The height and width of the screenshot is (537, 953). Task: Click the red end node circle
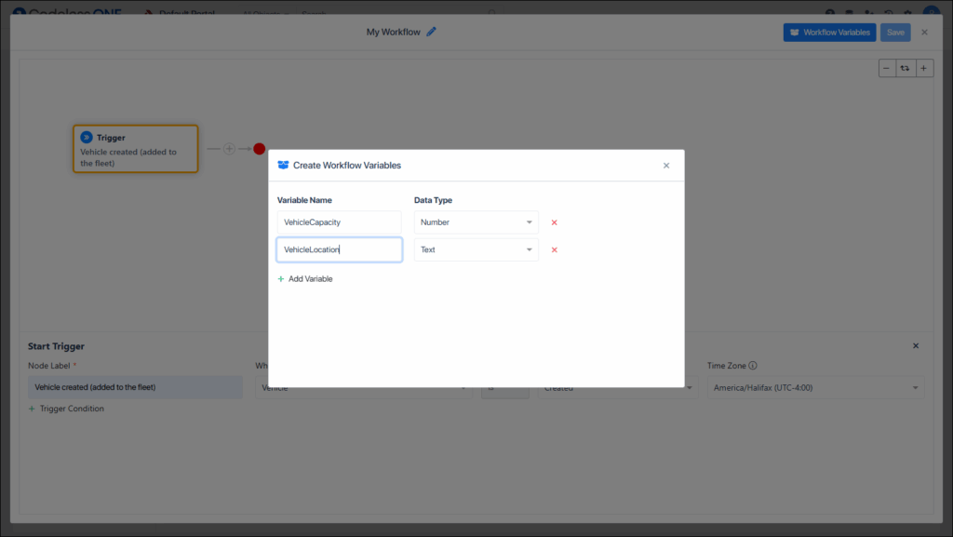260,149
